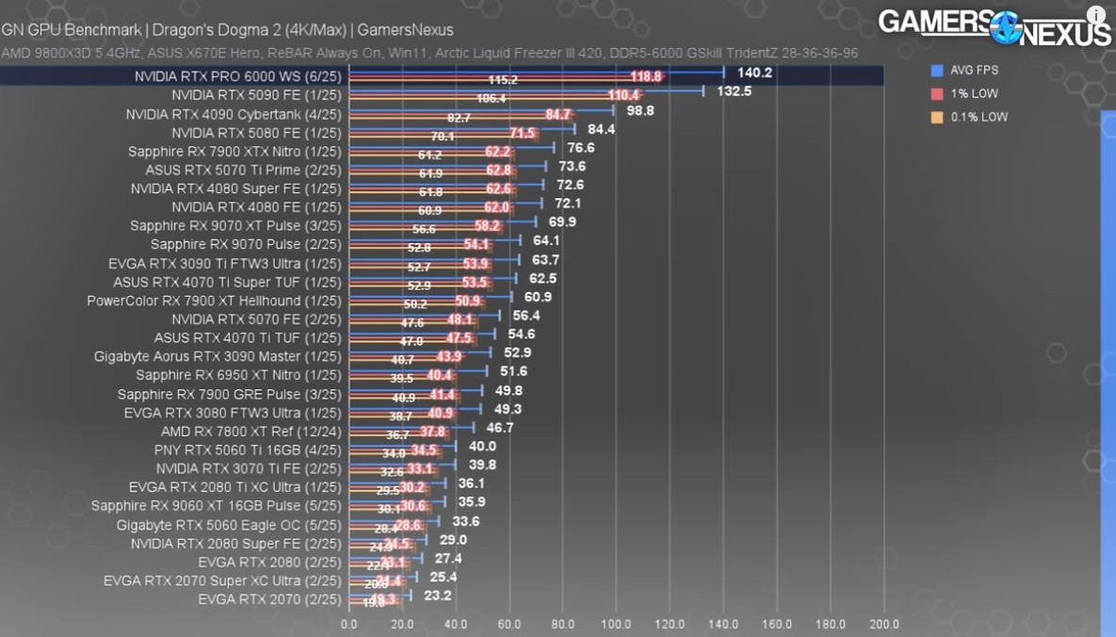The width and height of the screenshot is (1116, 637).
Task: Click the EVGA RTX 2070 Super XC Ultra label
Action: tap(223, 580)
